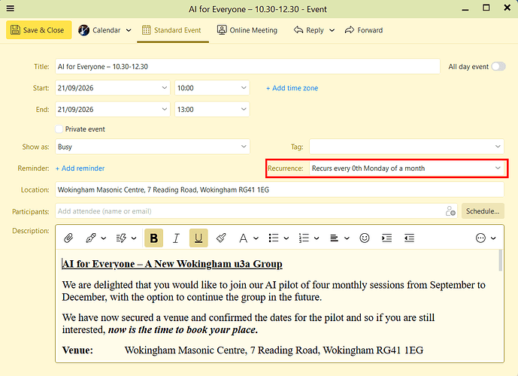Toggle bold formatting in description toolbar

(x=153, y=238)
